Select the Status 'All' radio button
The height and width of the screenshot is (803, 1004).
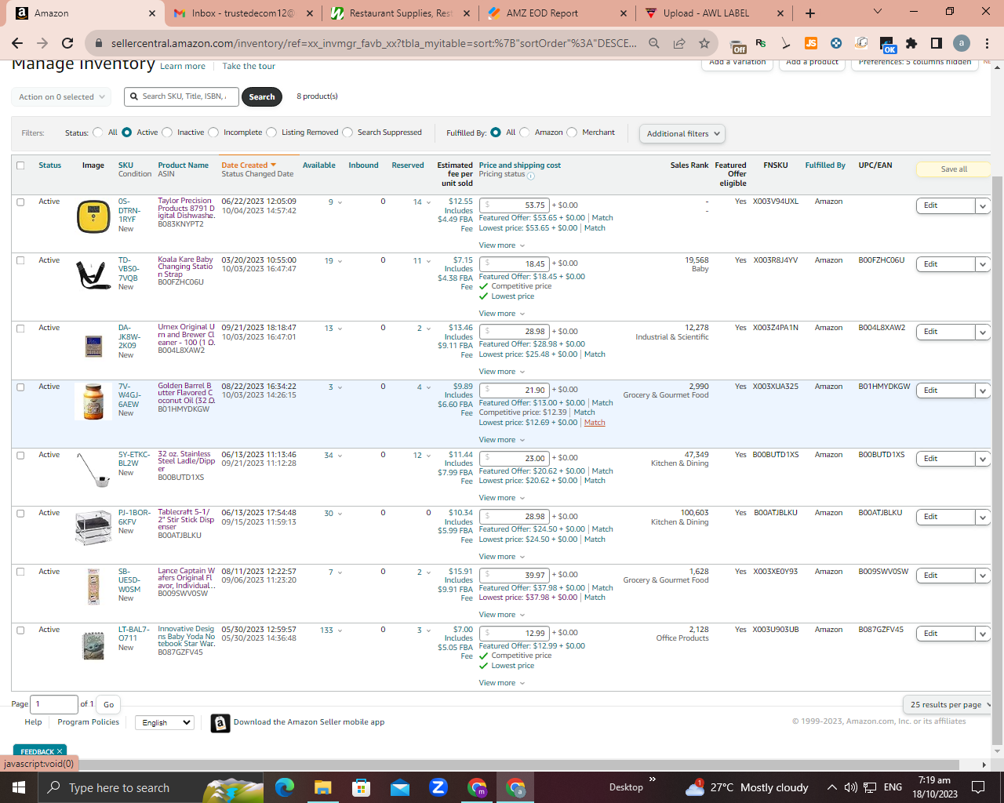[98, 133]
